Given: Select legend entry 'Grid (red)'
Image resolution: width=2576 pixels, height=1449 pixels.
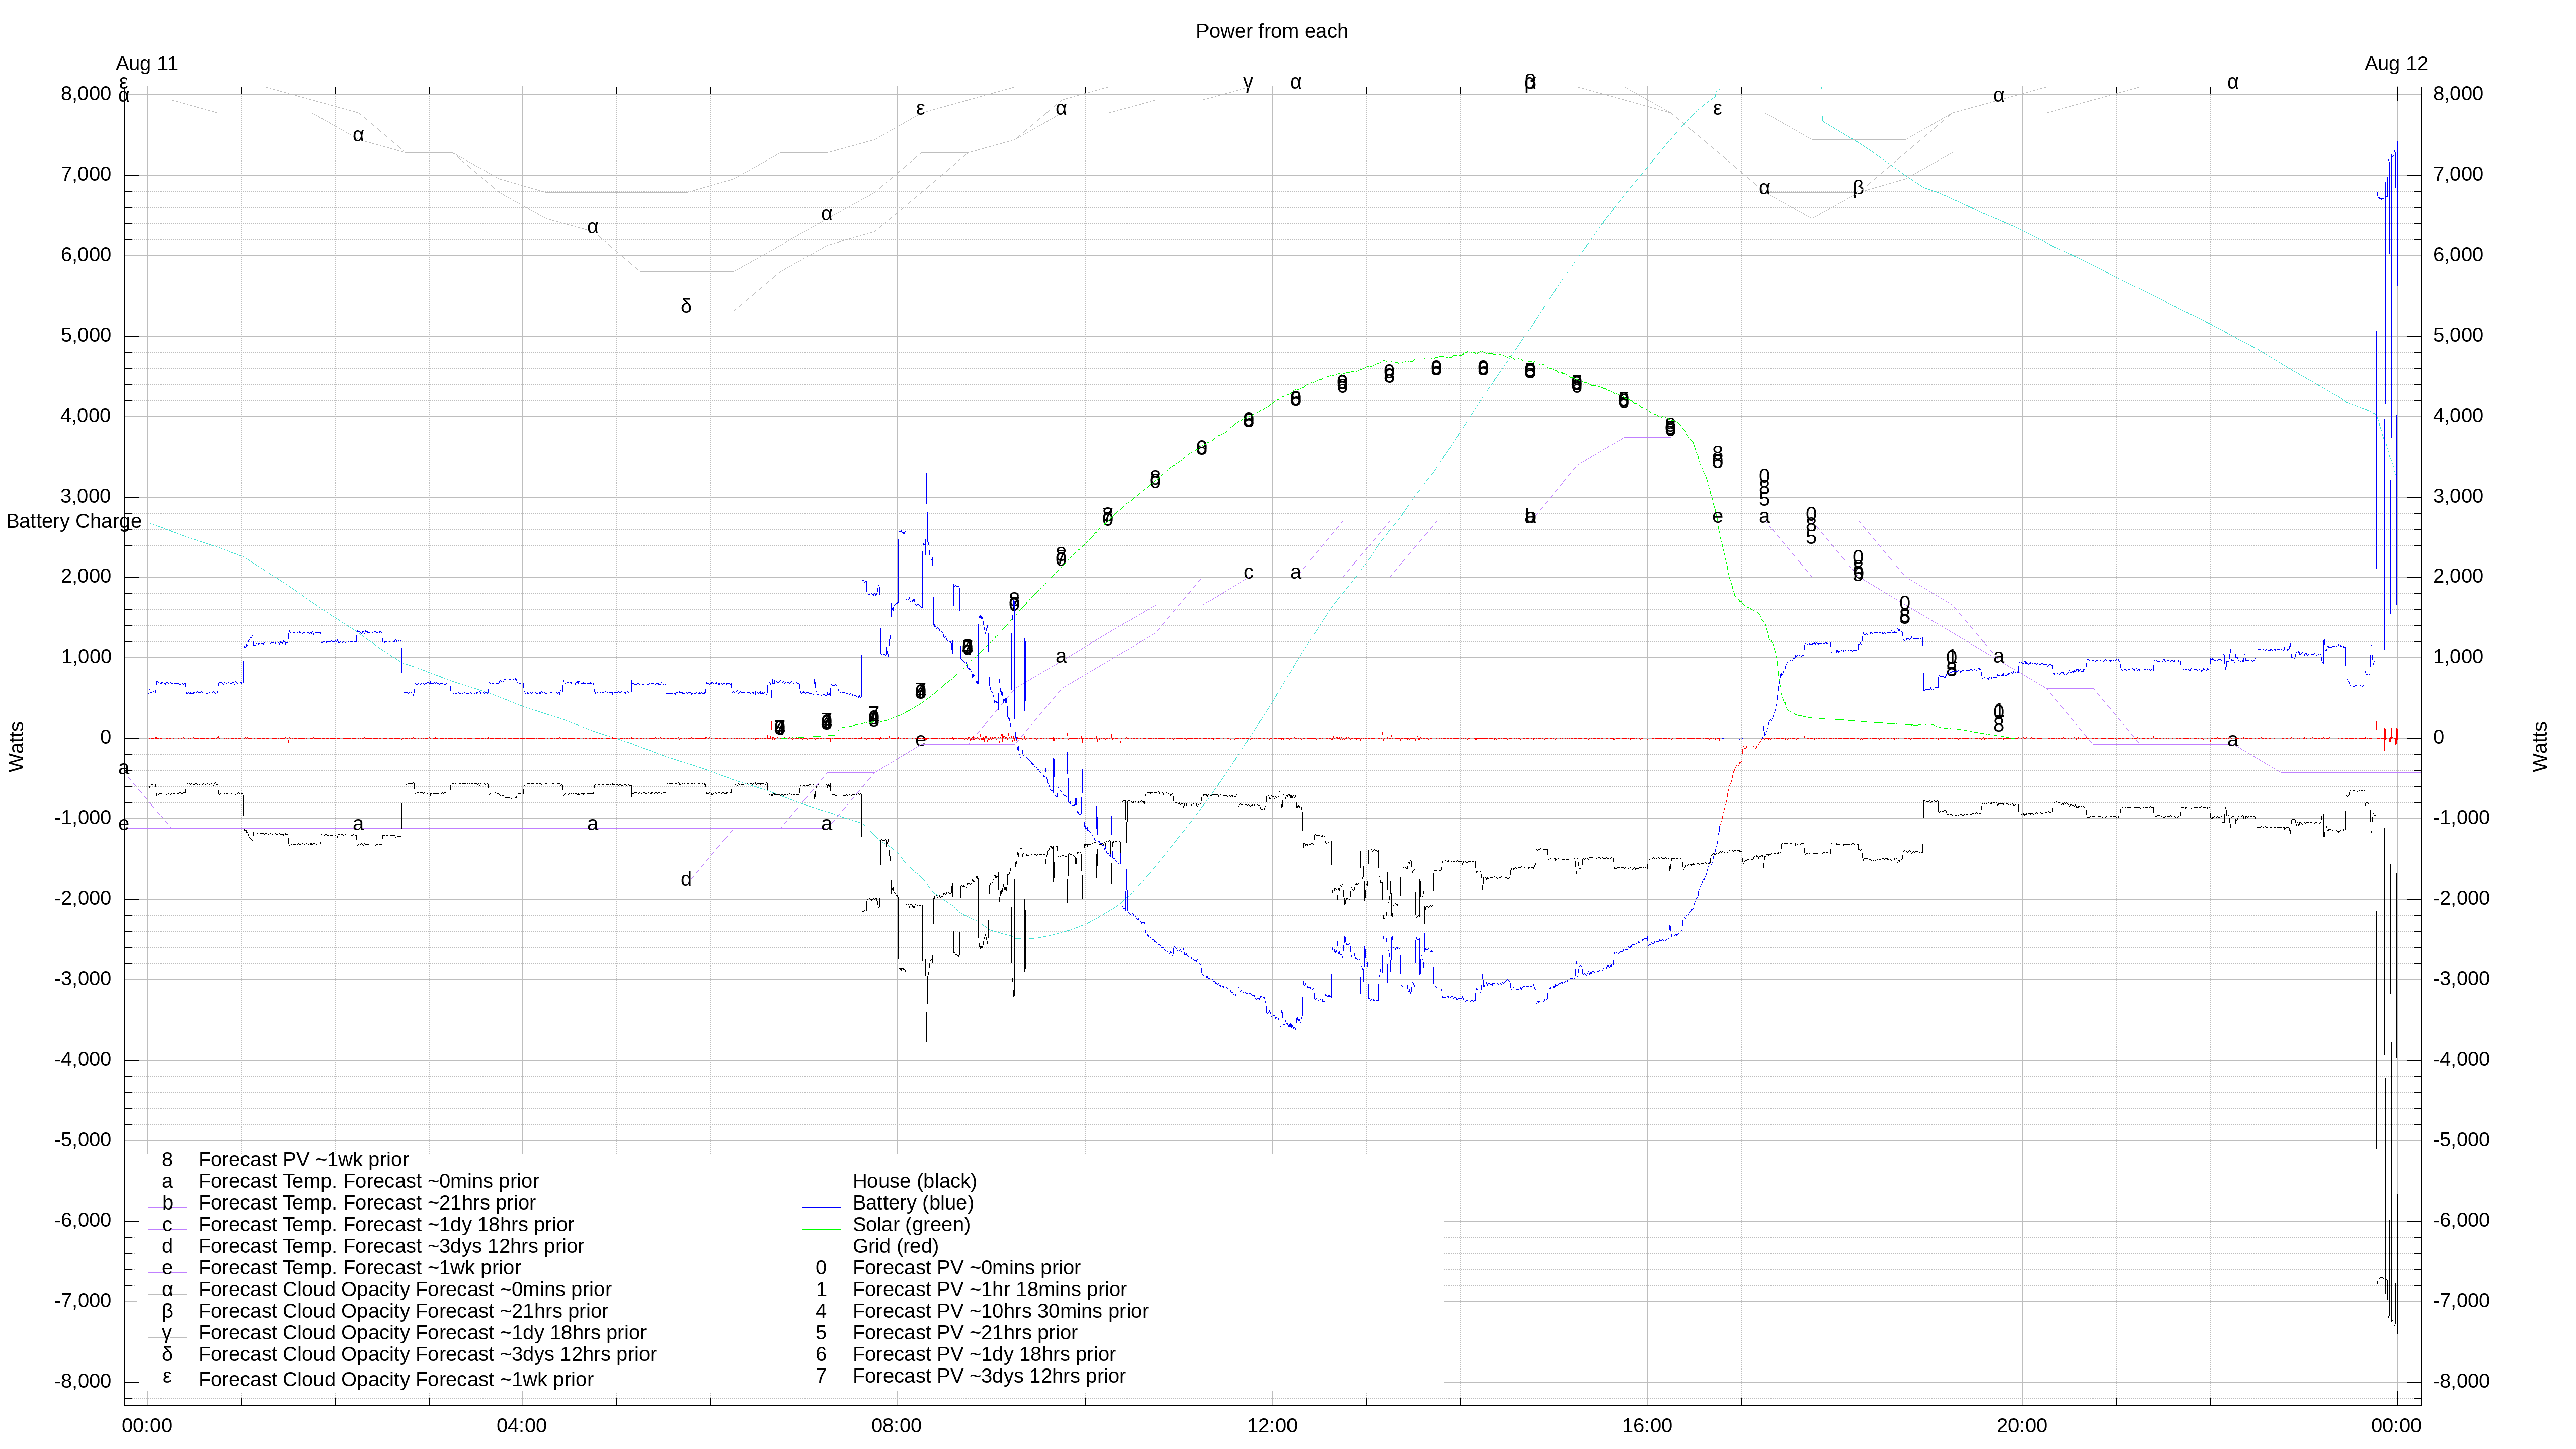Looking at the screenshot, I should 895,1246.
